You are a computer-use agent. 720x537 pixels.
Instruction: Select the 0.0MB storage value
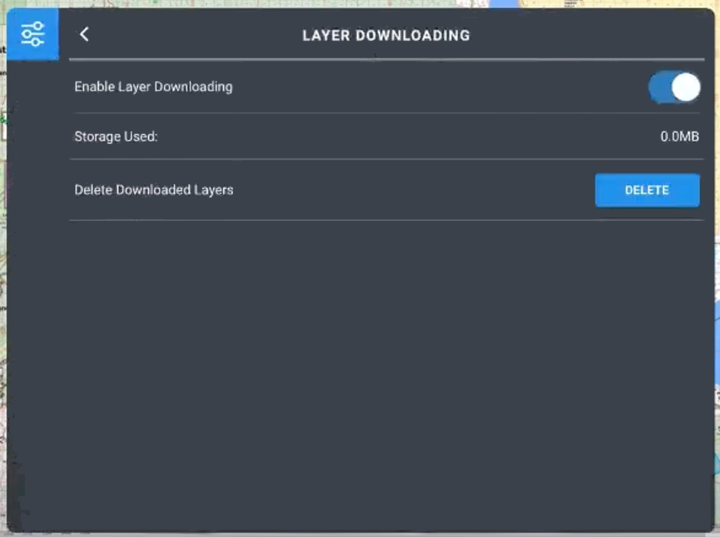click(x=680, y=136)
